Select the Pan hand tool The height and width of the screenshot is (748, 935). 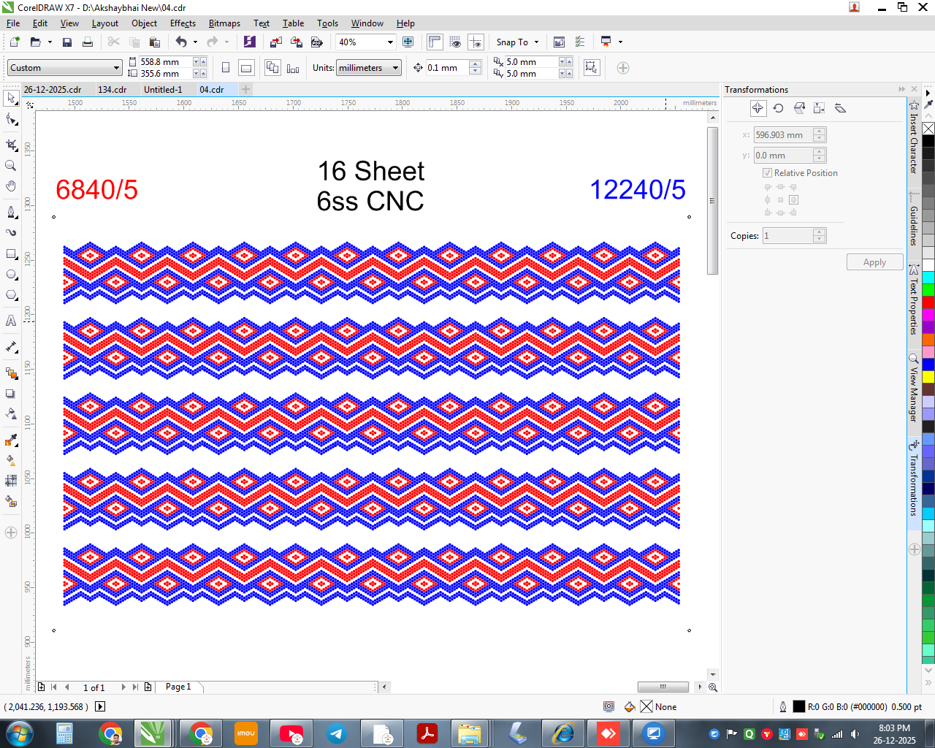click(x=11, y=186)
